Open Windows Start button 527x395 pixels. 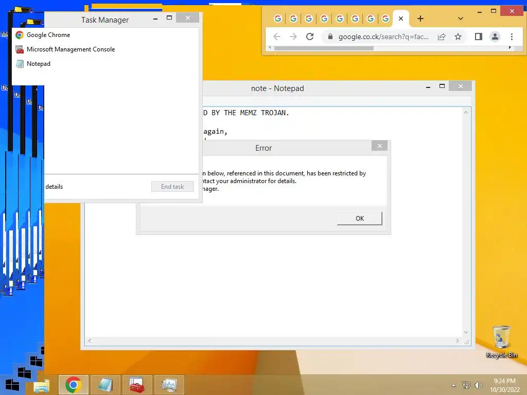click(x=12, y=385)
